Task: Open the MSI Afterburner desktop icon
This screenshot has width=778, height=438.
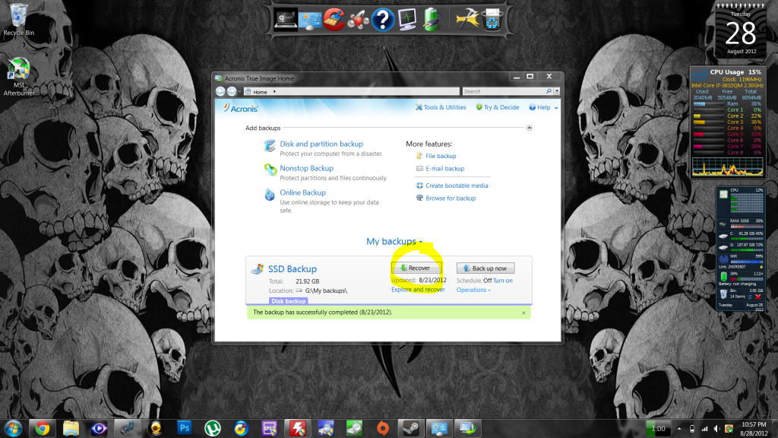Action: (x=19, y=77)
